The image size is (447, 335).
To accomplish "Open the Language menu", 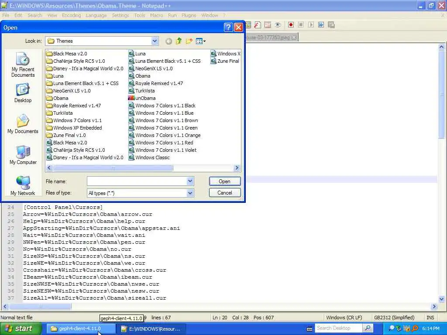I will 96,15.
